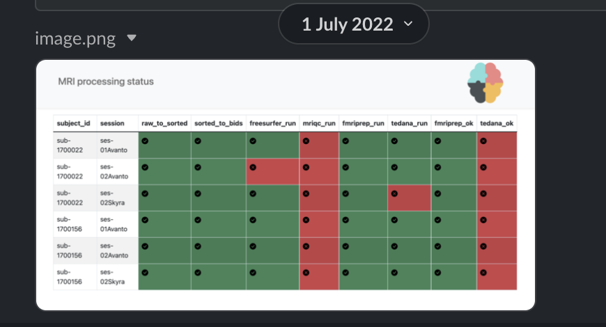Click the subject_id column header
The width and height of the screenshot is (606, 327).
74,123
